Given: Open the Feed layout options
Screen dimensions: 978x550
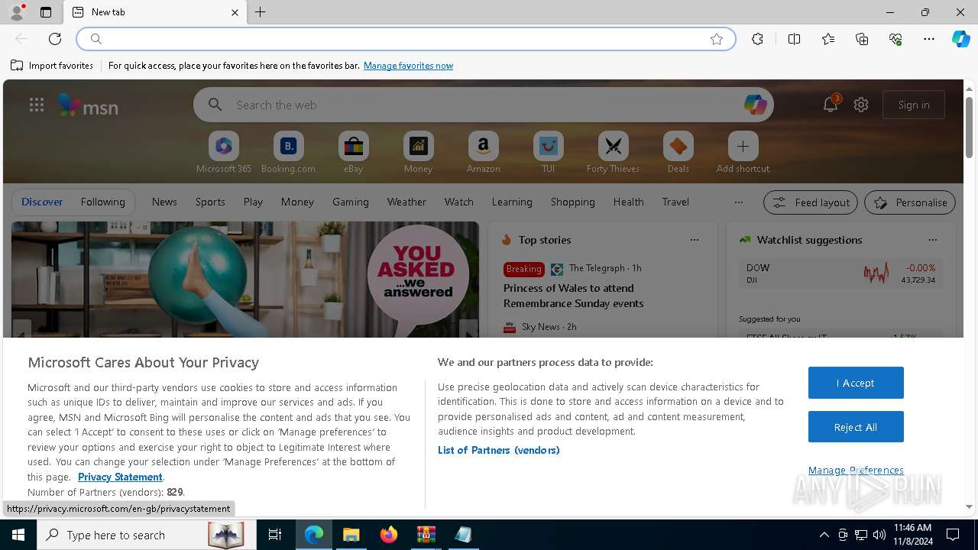Looking at the screenshot, I should [x=811, y=202].
